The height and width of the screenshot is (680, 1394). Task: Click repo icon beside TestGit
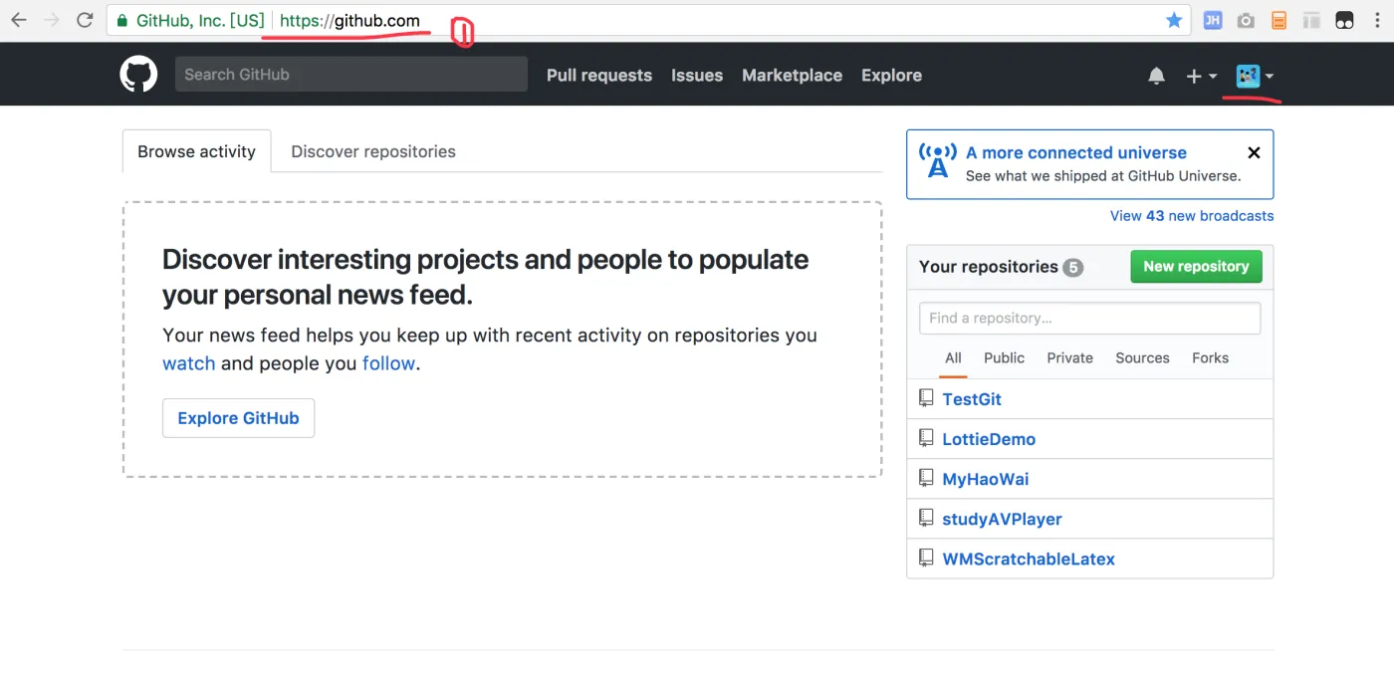pyautogui.click(x=926, y=398)
